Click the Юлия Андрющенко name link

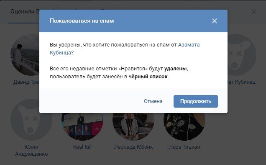tap(31, 150)
